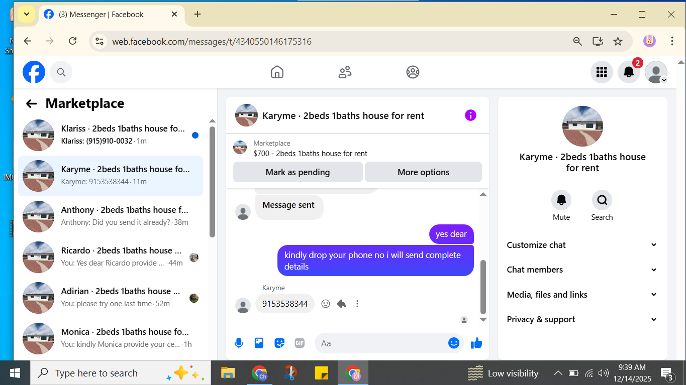The image size is (686, 385).
Task: View site information icon in address bar
Action: click(100, 41)
